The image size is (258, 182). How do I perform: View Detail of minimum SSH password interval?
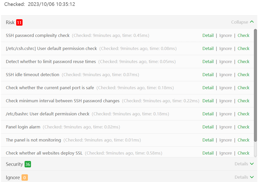pos(208,101)
